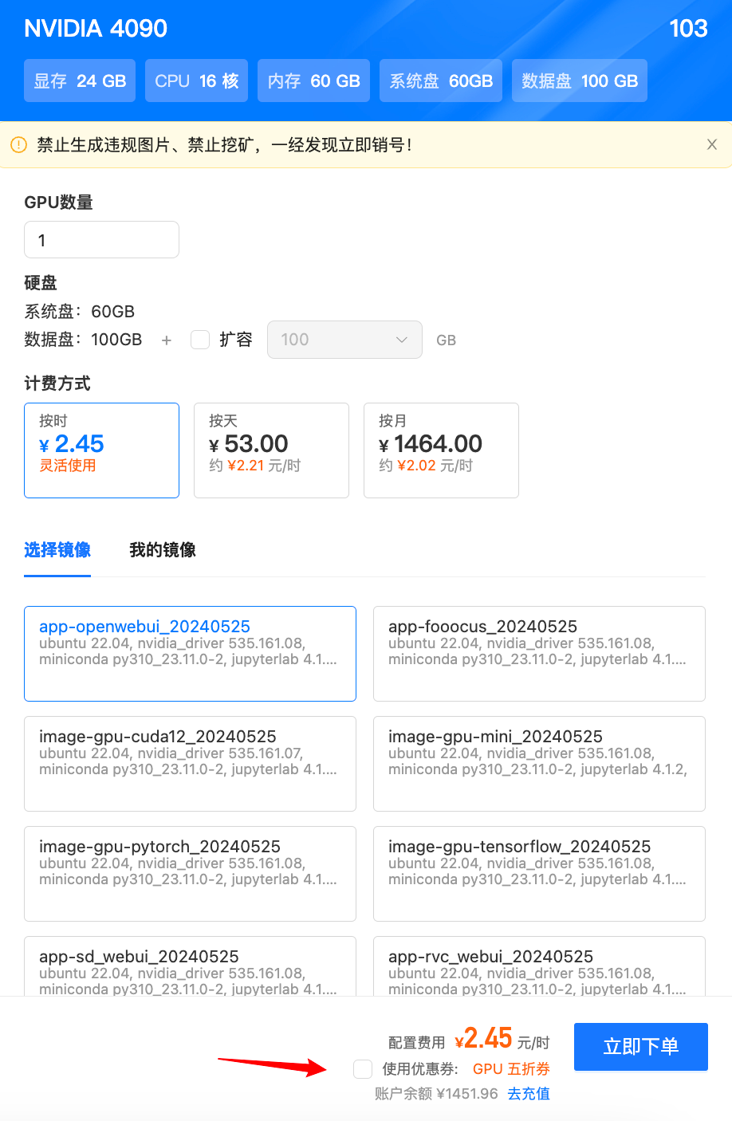Click the 立即下单 order button
Viewport: 732px width, 1121px height.
pyautogui.click(x=641, y=1046)
